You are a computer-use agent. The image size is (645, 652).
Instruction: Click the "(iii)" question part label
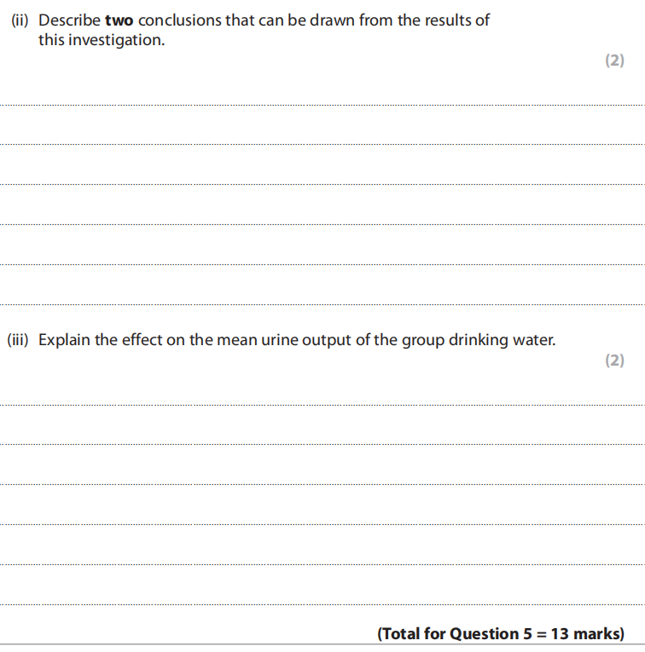pos(19,340)
